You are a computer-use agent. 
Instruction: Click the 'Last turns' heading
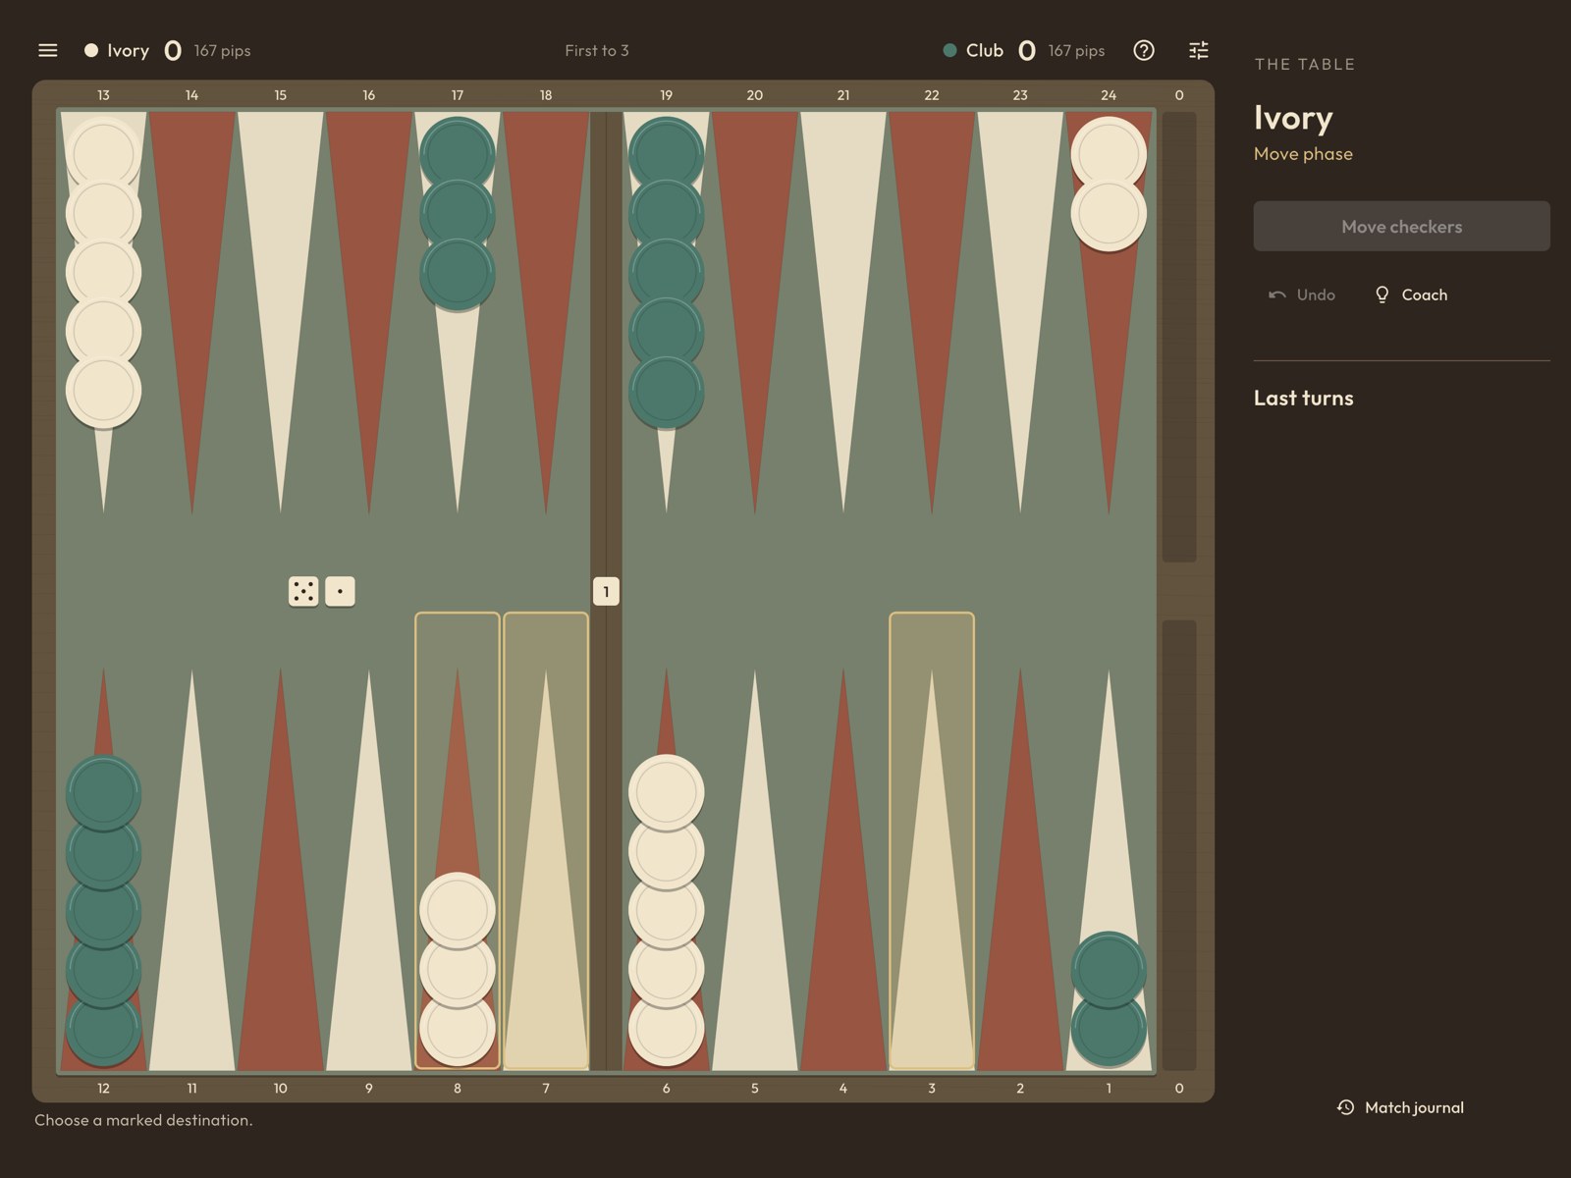pyautogui.click(x=1303, y=398)
